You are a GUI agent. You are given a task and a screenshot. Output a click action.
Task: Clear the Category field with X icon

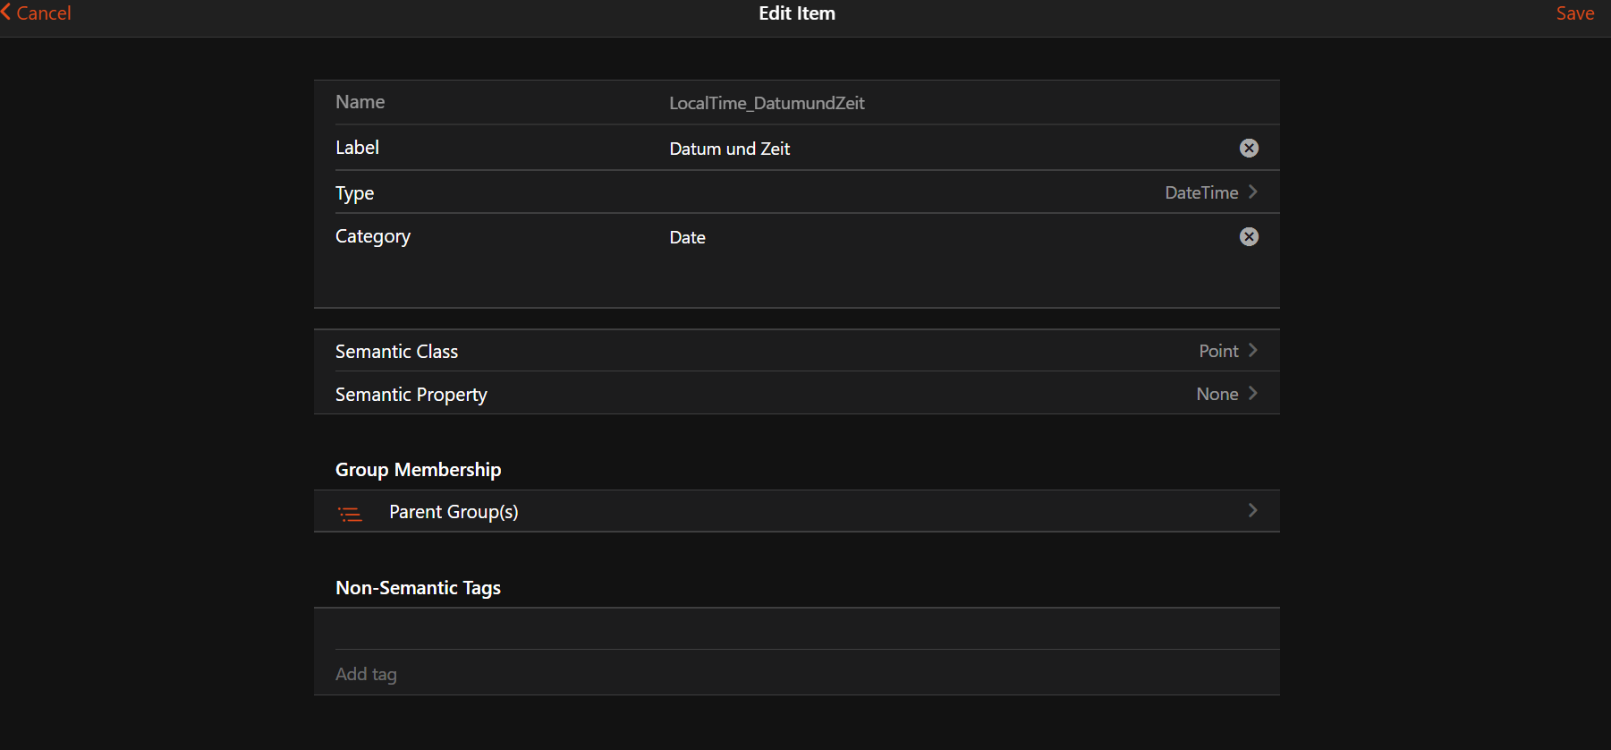pyautogui.click(x=1249, y=237)
